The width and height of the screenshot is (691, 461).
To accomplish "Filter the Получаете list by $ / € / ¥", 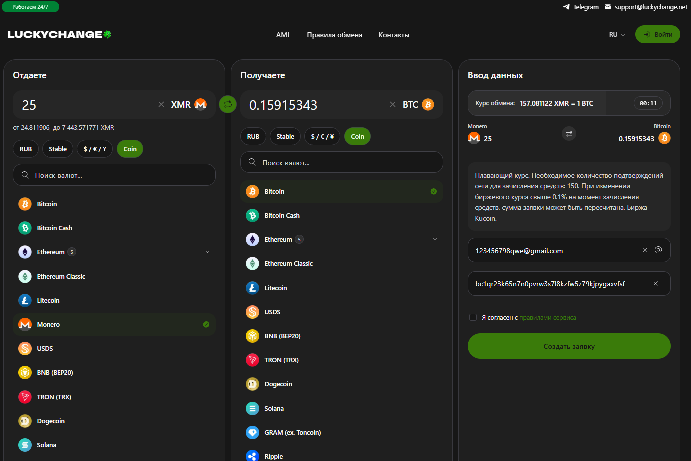I will (322, 136).
